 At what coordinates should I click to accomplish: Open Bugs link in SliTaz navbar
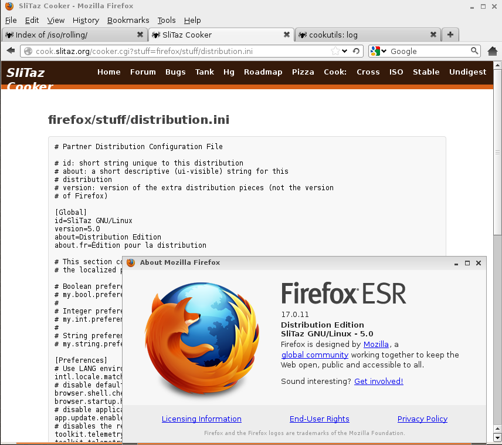(x=175, y=72)
